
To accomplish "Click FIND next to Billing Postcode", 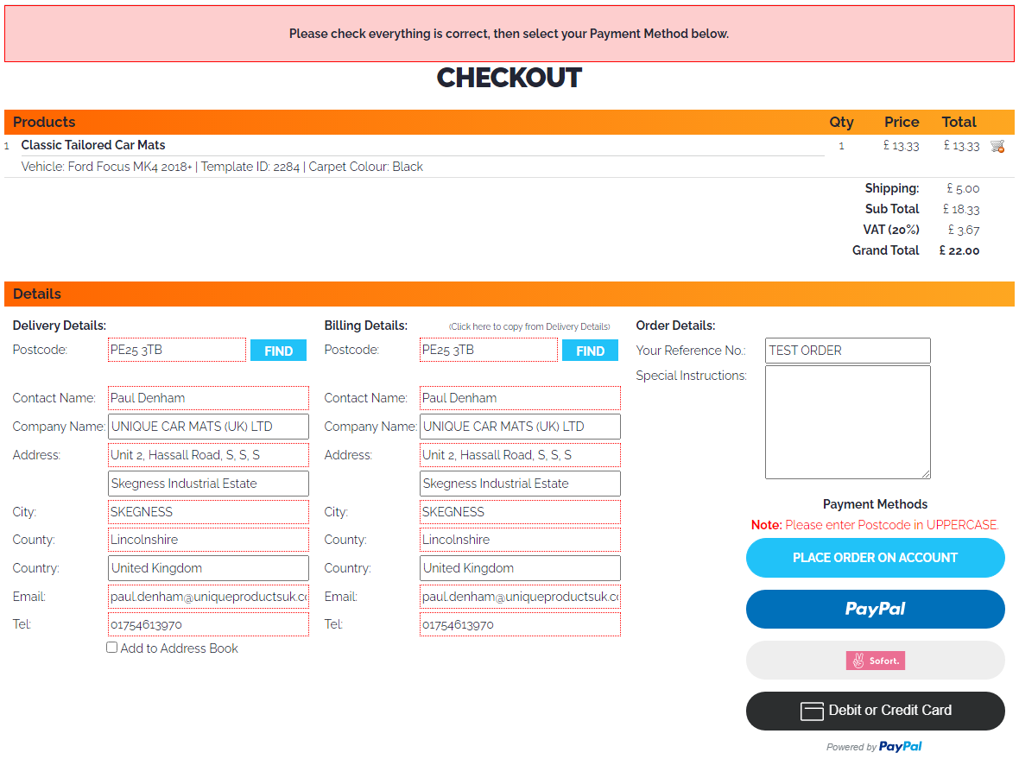I will (590, 351).
